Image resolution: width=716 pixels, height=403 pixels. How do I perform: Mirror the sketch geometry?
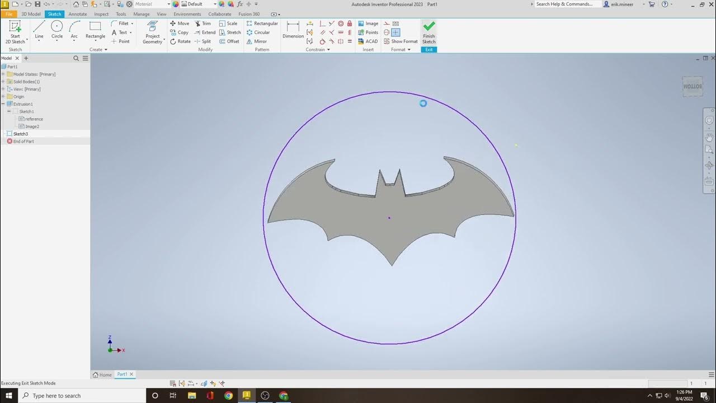[x=256, y=41]
